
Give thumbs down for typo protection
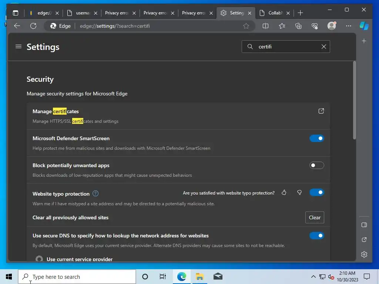coord(299,192)
